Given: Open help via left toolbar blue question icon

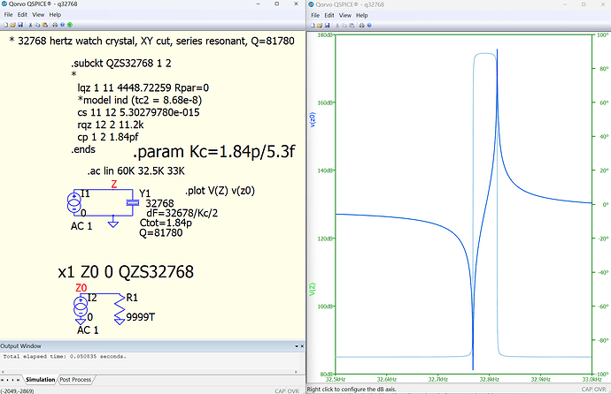Looking at the screenshot, I should coord(62,25).
